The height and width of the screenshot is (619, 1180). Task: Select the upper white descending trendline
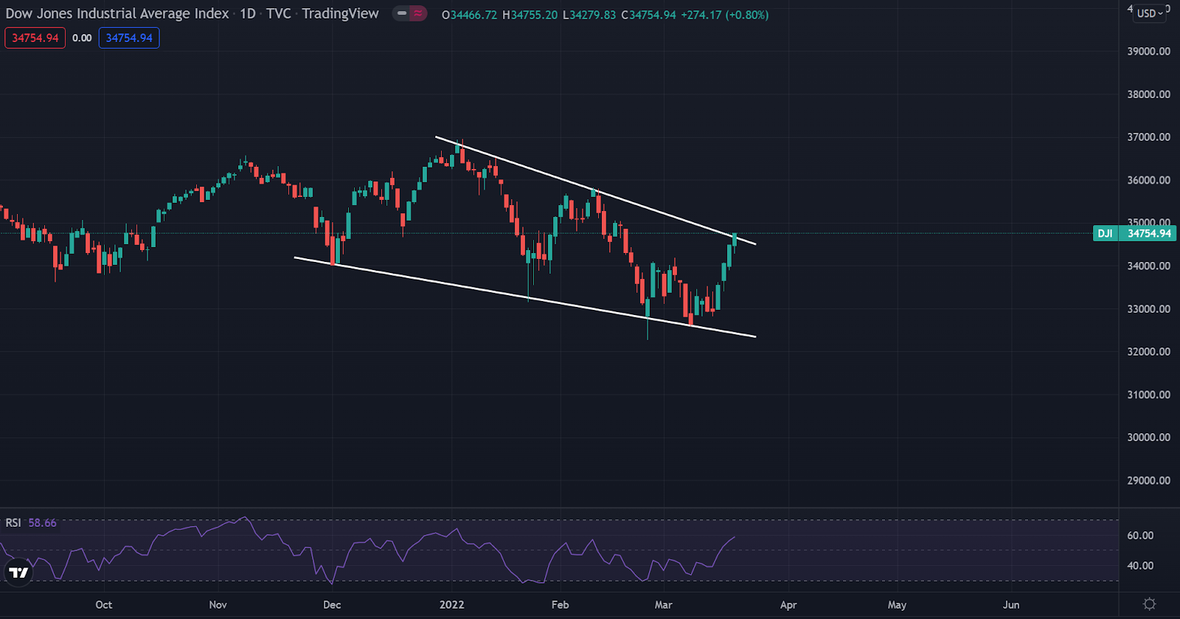(x=595, y=190)
